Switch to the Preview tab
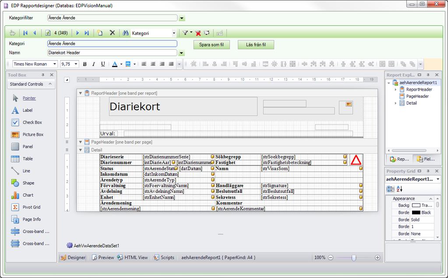 point(103,257)
